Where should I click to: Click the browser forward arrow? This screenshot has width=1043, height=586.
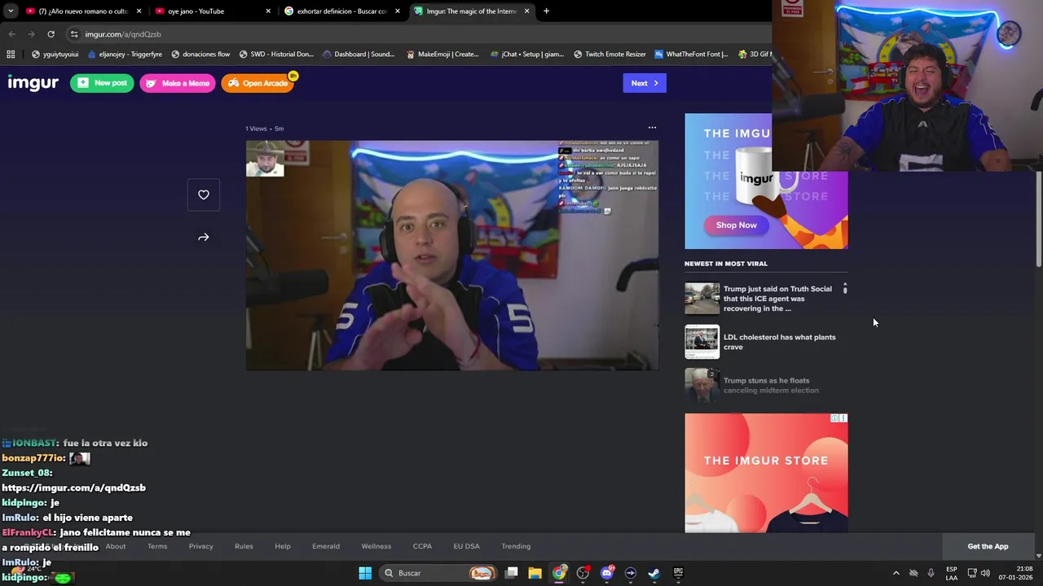pyautogui.click(x=31, y=34)
